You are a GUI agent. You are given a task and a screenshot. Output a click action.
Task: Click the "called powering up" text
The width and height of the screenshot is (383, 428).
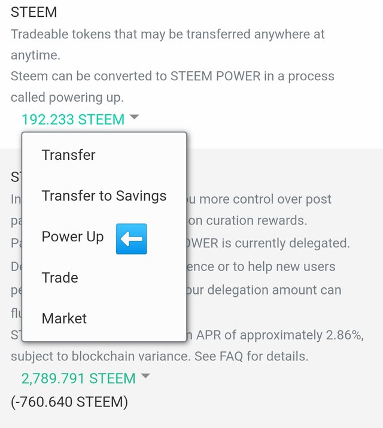[67, 98]
